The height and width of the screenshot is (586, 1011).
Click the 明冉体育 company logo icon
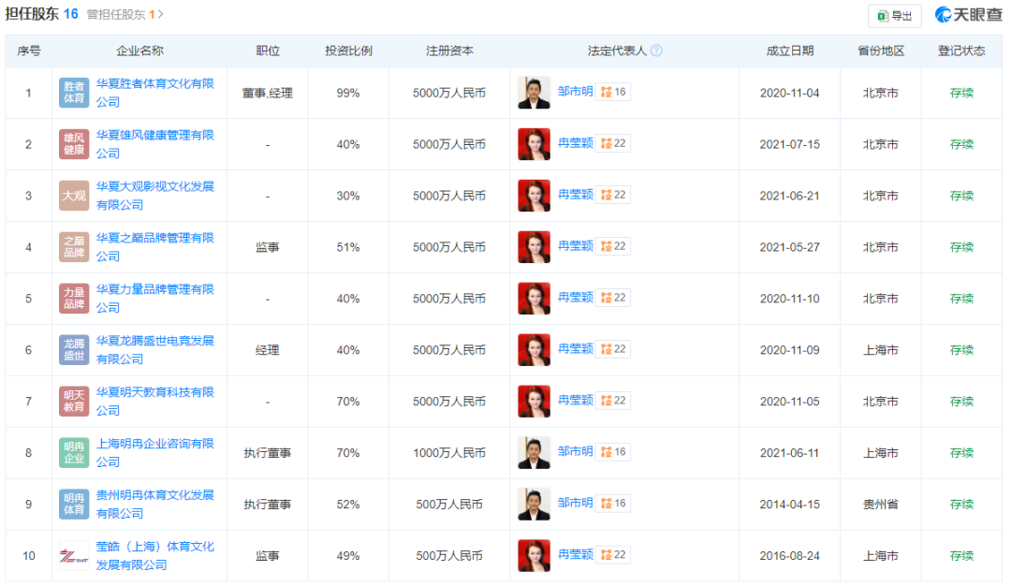(74, 505)
